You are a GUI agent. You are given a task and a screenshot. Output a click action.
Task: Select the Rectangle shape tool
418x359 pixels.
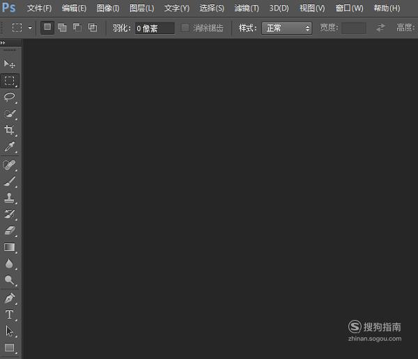(x=10, y=348)
